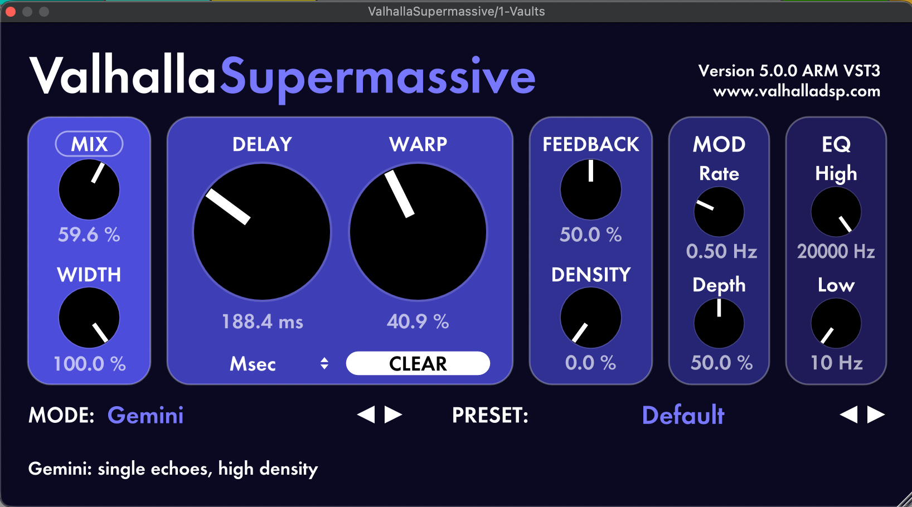Open the Gemini mode menu
This screenshot has height=507, width=912.
coord(145,416)
